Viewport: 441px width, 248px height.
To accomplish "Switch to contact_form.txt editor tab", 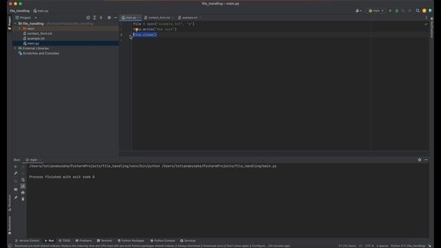I will 159,17.
